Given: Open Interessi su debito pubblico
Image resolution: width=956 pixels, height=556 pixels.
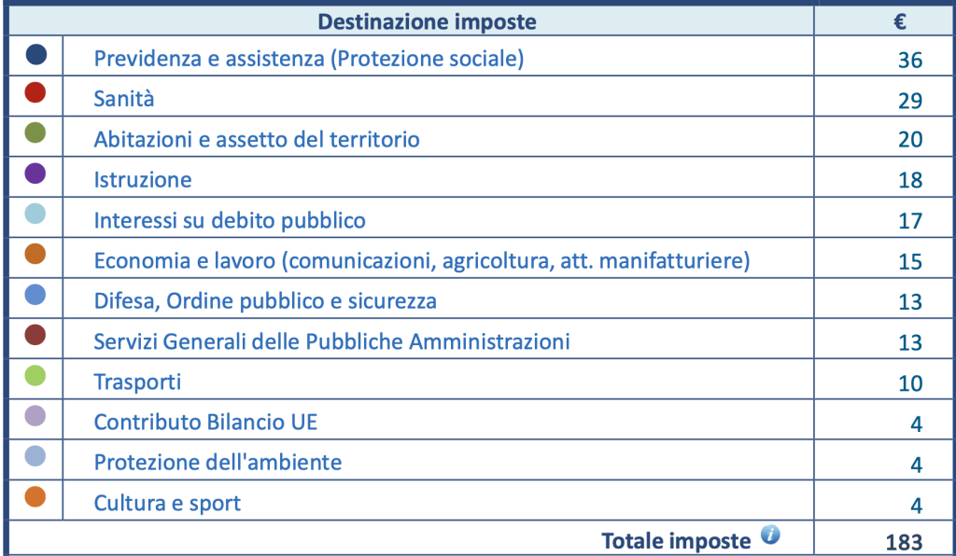Looking at the screenshot, I should [x=230, y=220].
